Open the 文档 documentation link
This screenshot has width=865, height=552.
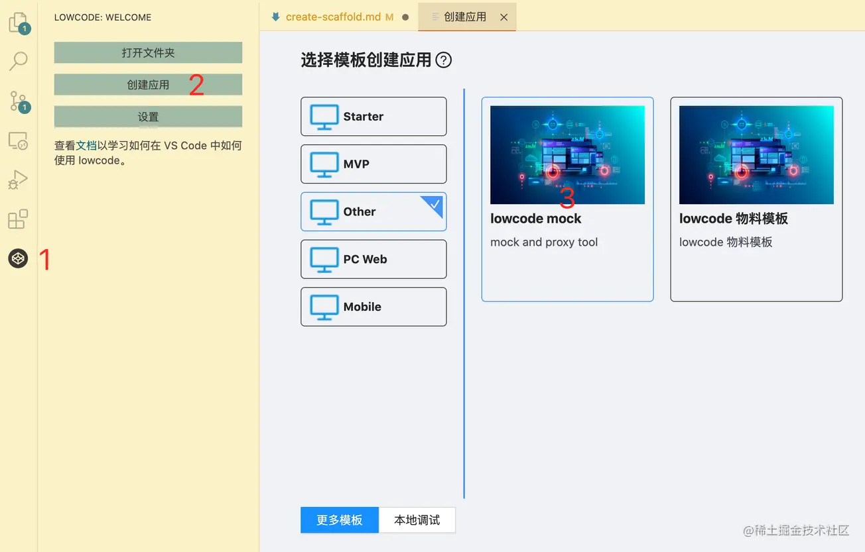pos(86,146)
